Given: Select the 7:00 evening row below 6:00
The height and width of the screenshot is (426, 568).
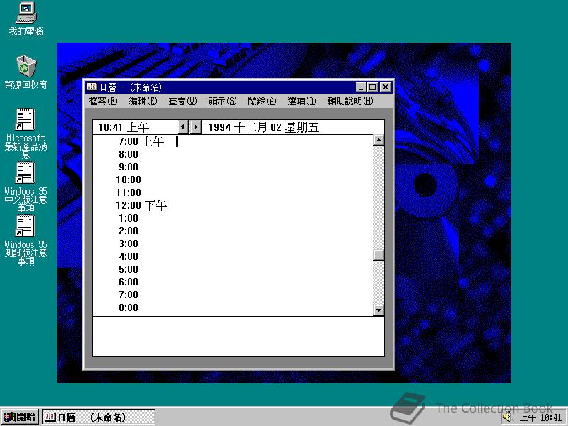Looking at the screenshot, I should click(x=233, y=295).
